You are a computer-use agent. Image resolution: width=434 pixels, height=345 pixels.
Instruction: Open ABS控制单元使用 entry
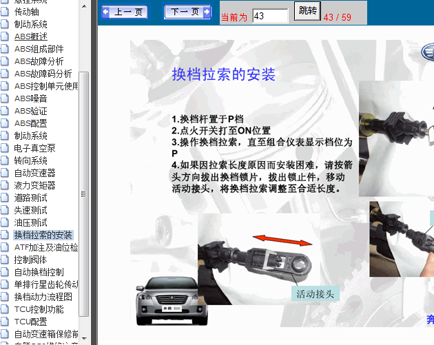coord(46,86)
